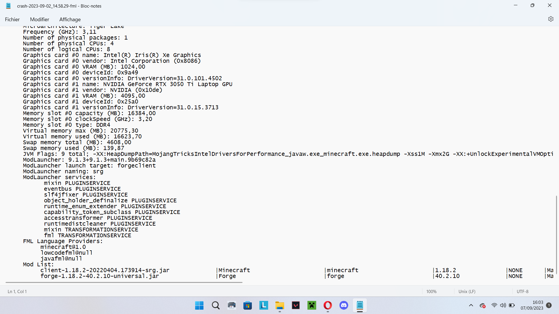Open Microsoft Store from taskbar
This screenshot has height=314, width=559.
point(248,305)
